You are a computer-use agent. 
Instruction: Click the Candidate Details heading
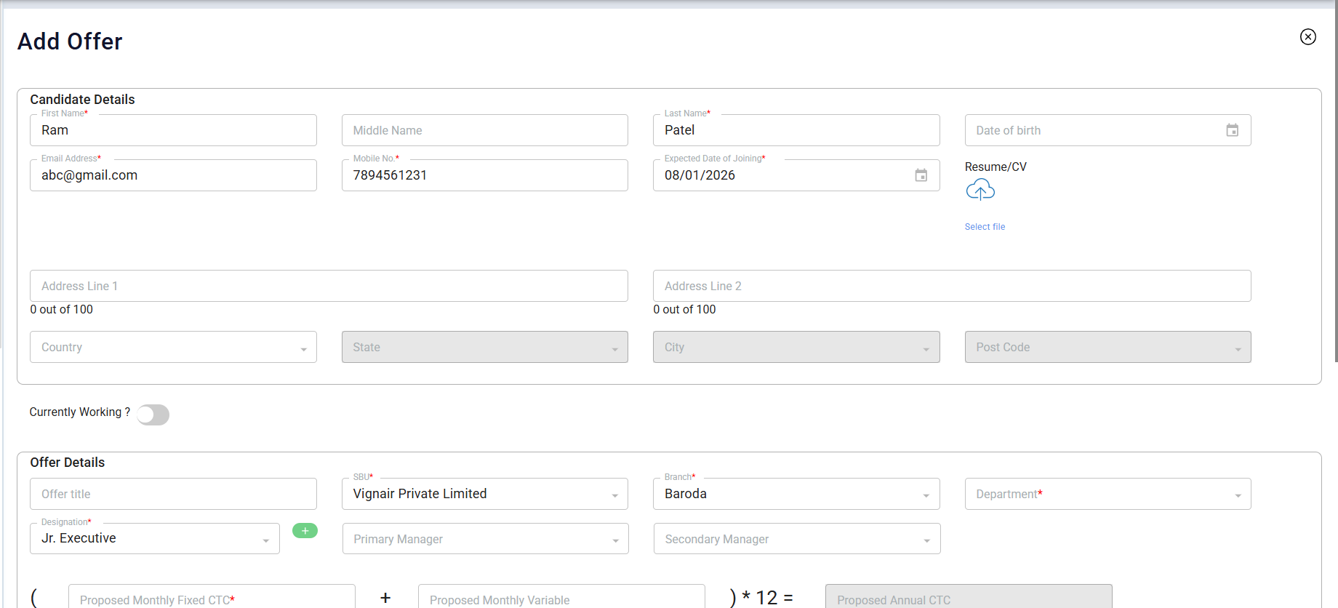tap(82, 100)
